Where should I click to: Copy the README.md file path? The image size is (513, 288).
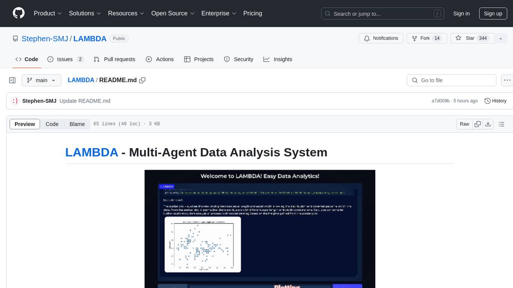(142, 80)
